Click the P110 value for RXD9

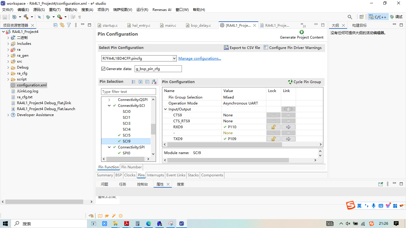[232, 127]
